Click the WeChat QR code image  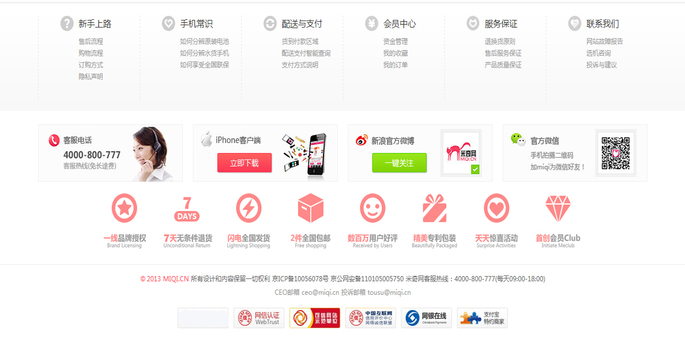tap(615, 153)
